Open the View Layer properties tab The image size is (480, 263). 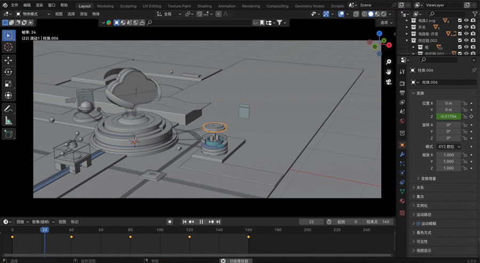402,102
